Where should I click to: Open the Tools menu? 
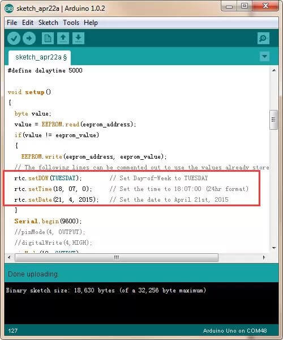pos(71,23)
